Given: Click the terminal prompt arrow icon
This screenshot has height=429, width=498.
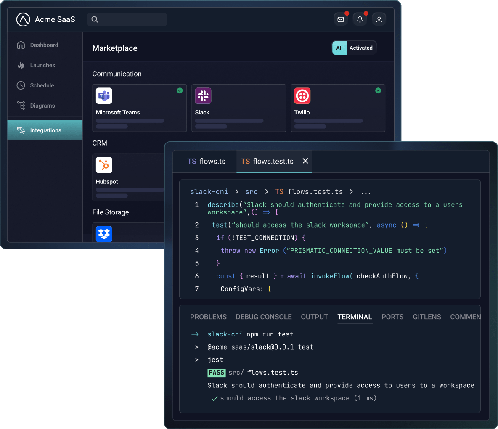Looking at the screenshot, I should coord(195,334).
